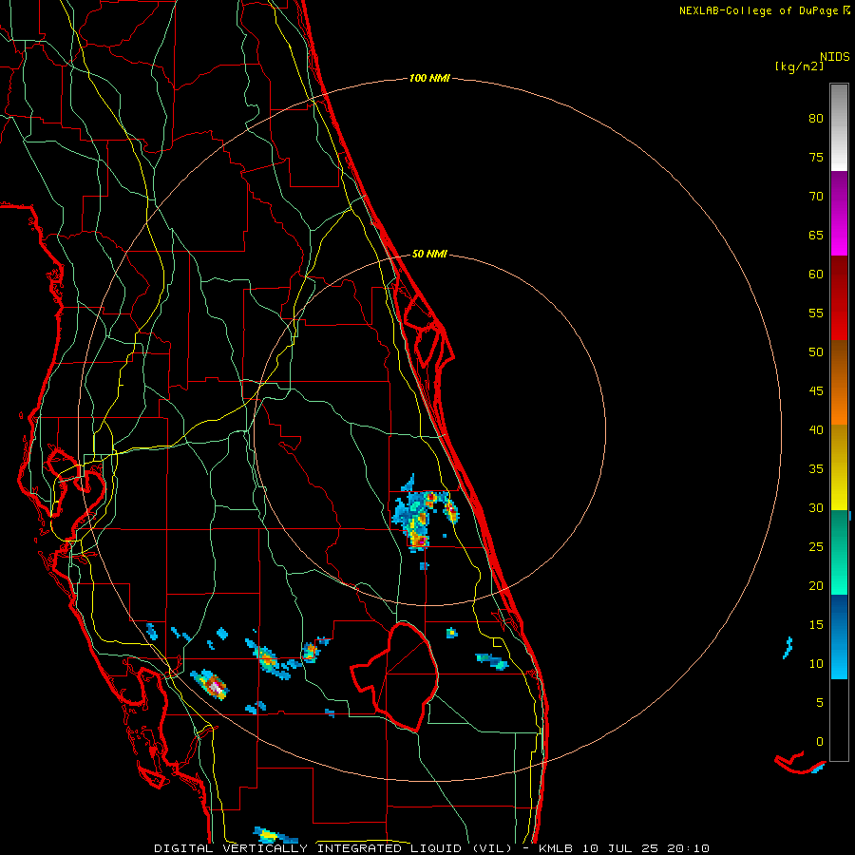Click the 100 NMI range ring label
855x855 pixels.
(x=429, y=79)
